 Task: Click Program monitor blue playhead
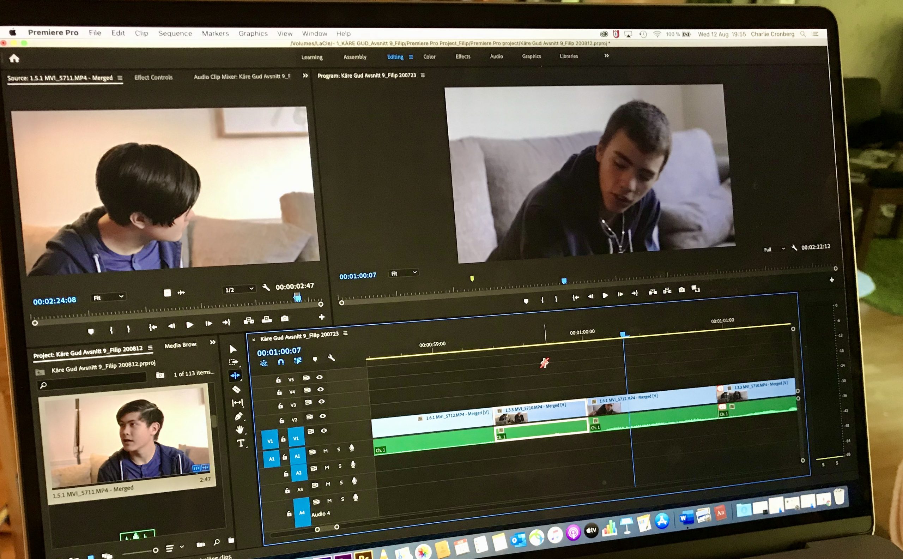tap(564, 281)
